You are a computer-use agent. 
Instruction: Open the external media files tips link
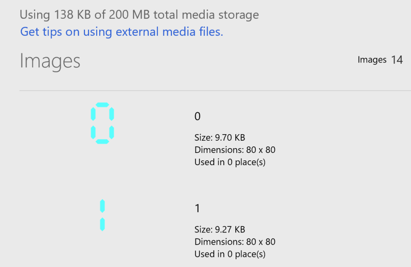[122, 32]
